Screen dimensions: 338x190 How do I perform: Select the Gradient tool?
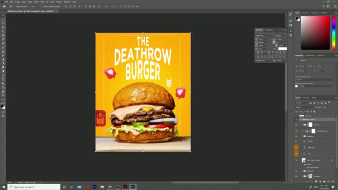[3, 63]
